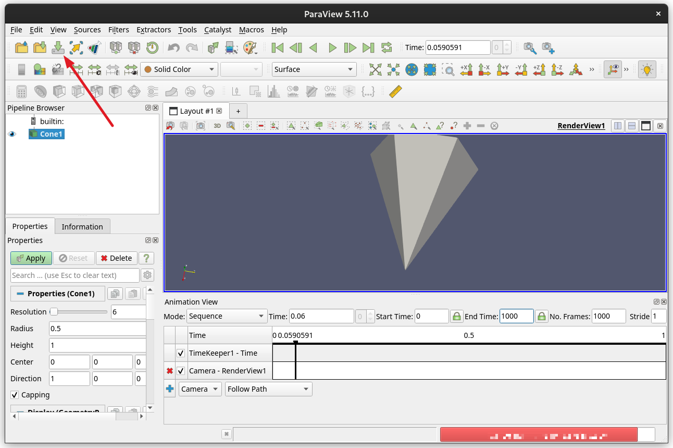
Task: Toggle orientation axes visibility
Action: [613, 69]
